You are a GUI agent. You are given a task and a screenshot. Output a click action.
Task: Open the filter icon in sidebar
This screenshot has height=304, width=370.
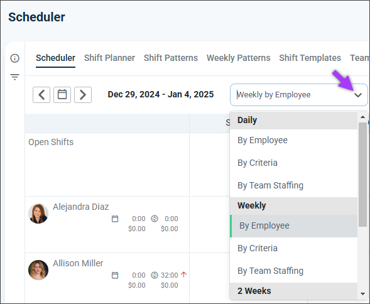pos(14,77)
